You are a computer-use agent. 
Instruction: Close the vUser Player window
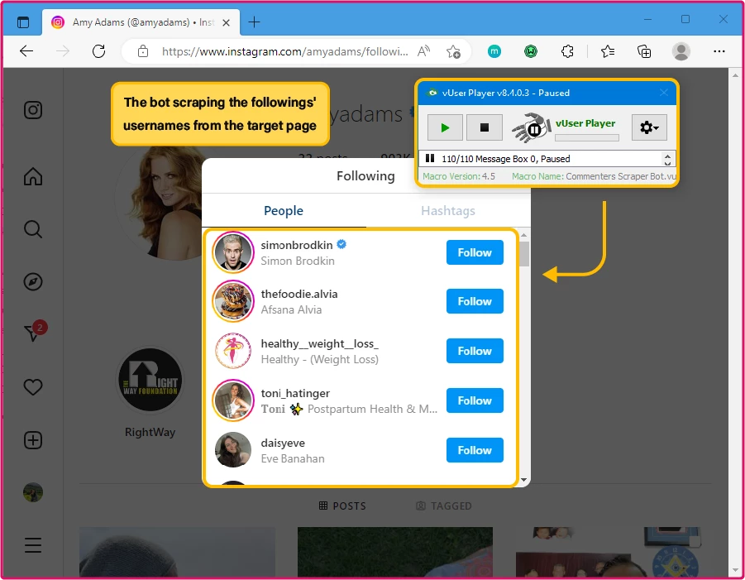point(664,93)
